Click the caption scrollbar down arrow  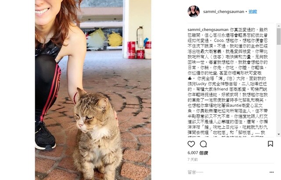coord(279,134)
